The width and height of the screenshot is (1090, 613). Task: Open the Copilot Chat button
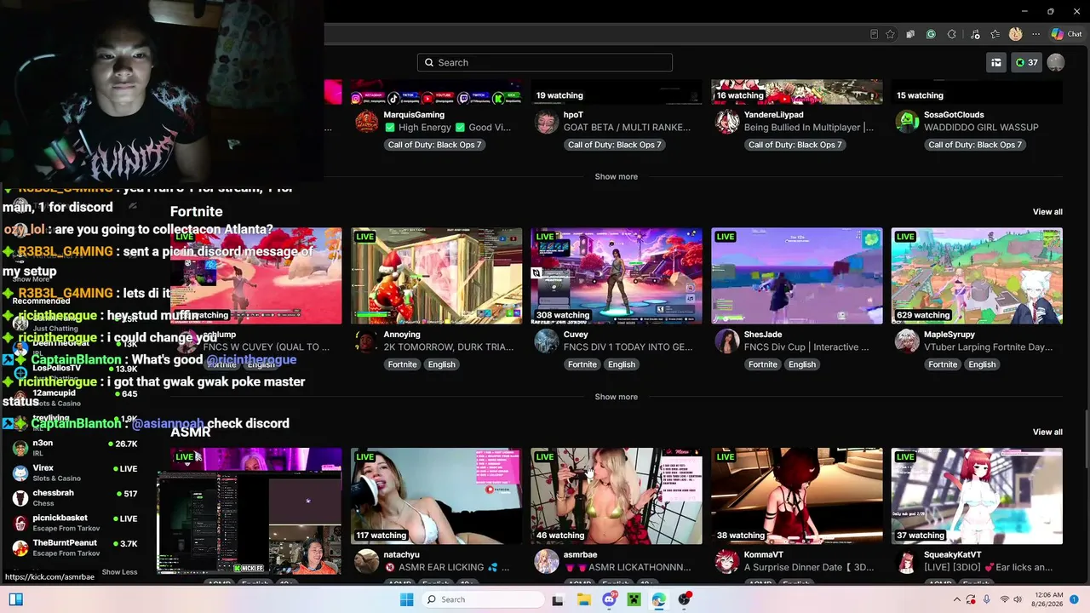(x=1066, y=34)
